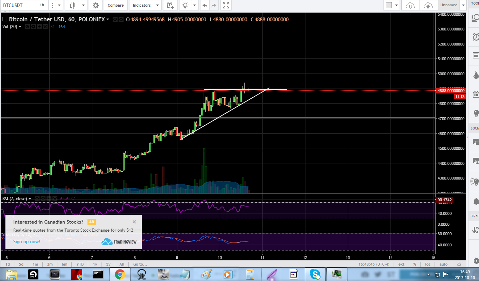Load chart layout with cloud download icon
Image resolution: width=479 pixels, height=281 pixels.
coord(410,5)
